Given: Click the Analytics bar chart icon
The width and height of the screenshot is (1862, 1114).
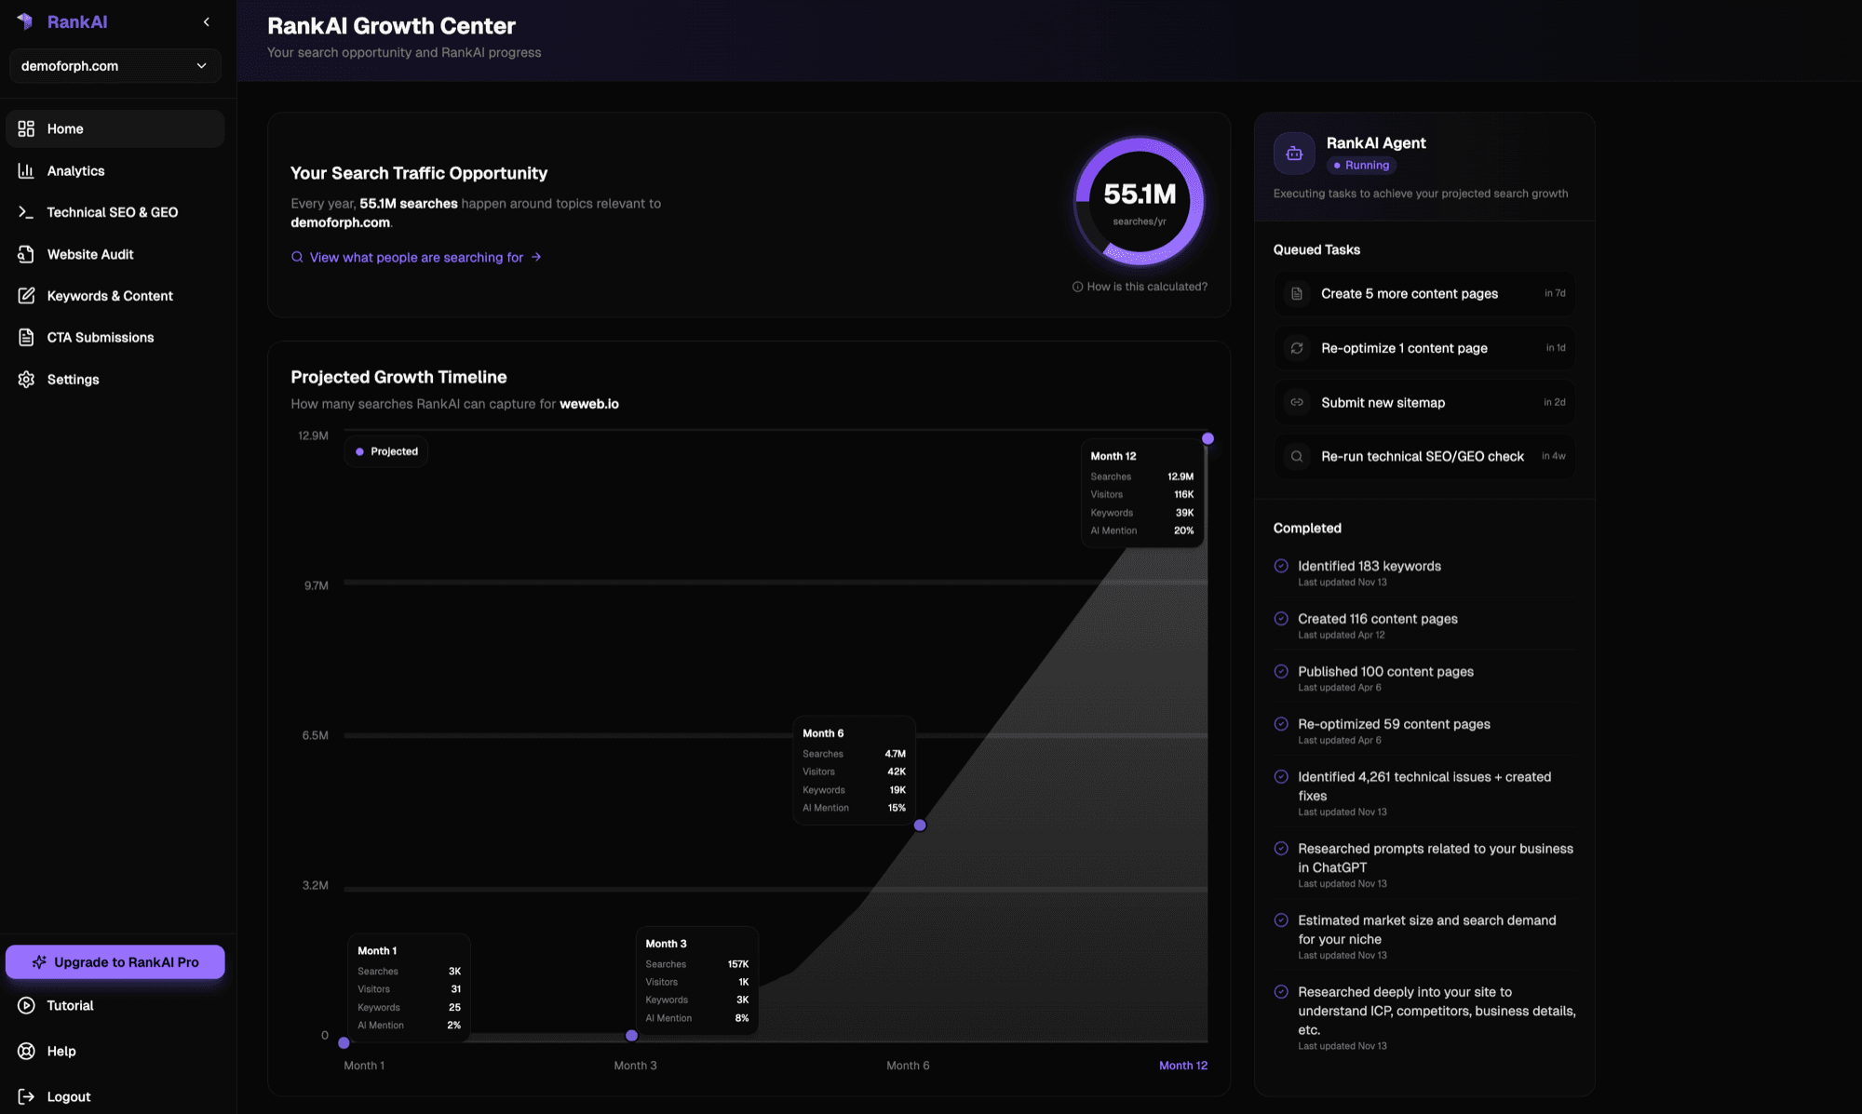Looking at the screenshot, I should 26,170.
